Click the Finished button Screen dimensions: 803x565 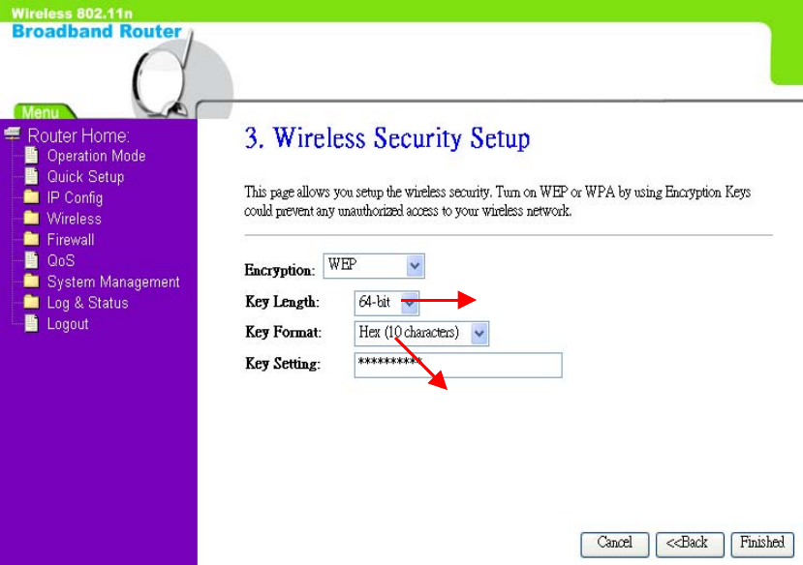(762, 544)
